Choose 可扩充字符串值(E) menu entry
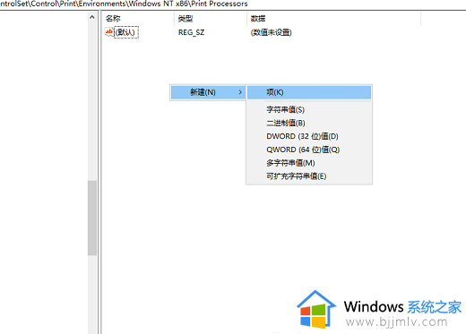 pyautogui.click(x=309, y=176)
